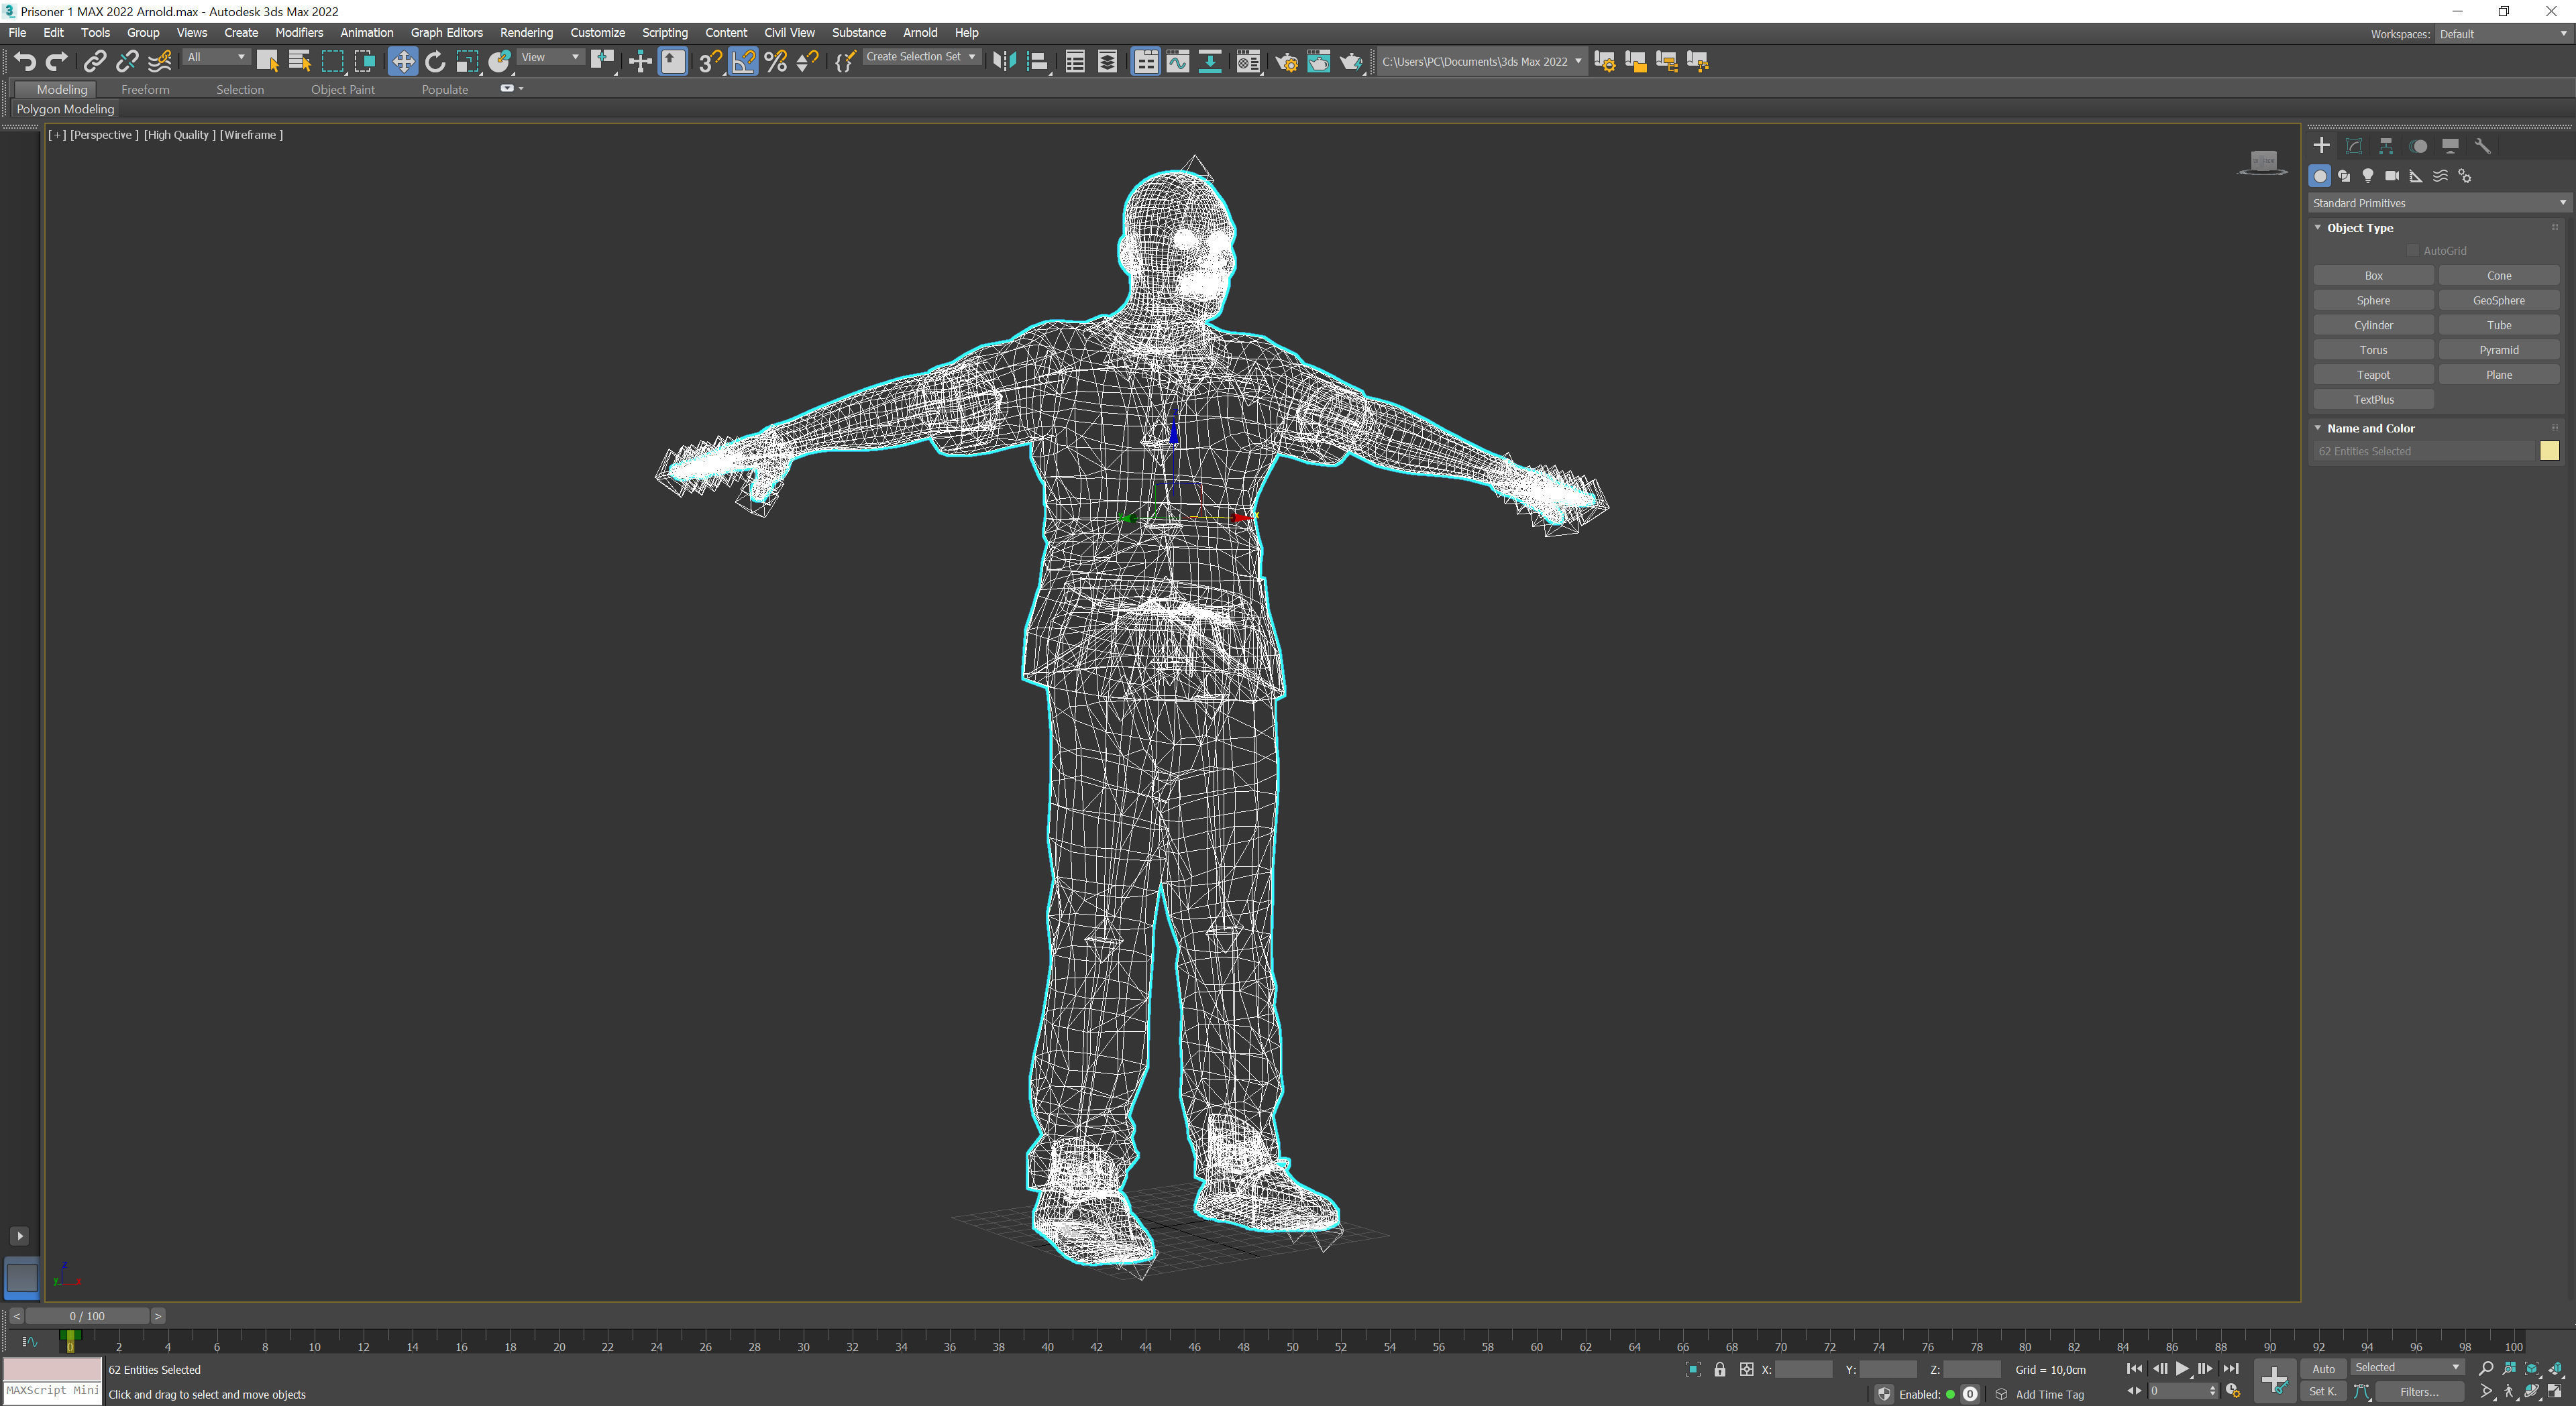This screenshot has height=1406, width=2576.
Task: Open the Align tool
Action: click(x=1038, y=62)
